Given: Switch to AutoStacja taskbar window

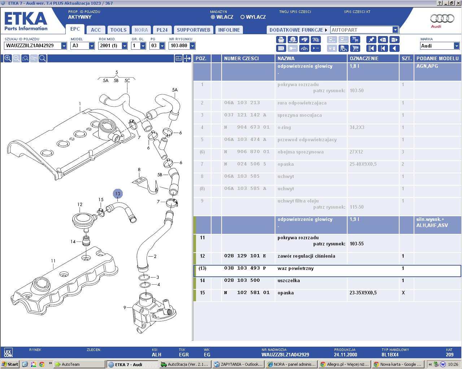Looking at the screenshot, I should [x=185, y=364].
